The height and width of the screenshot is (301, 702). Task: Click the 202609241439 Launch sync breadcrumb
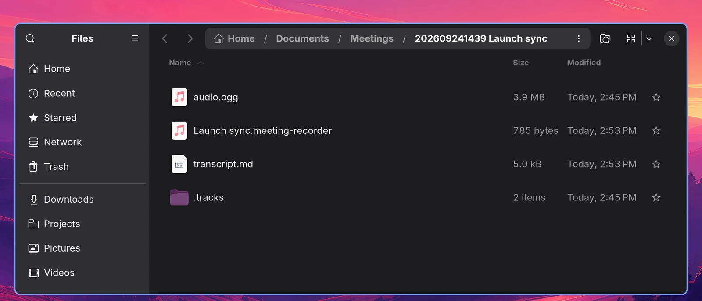coord(481,38)
